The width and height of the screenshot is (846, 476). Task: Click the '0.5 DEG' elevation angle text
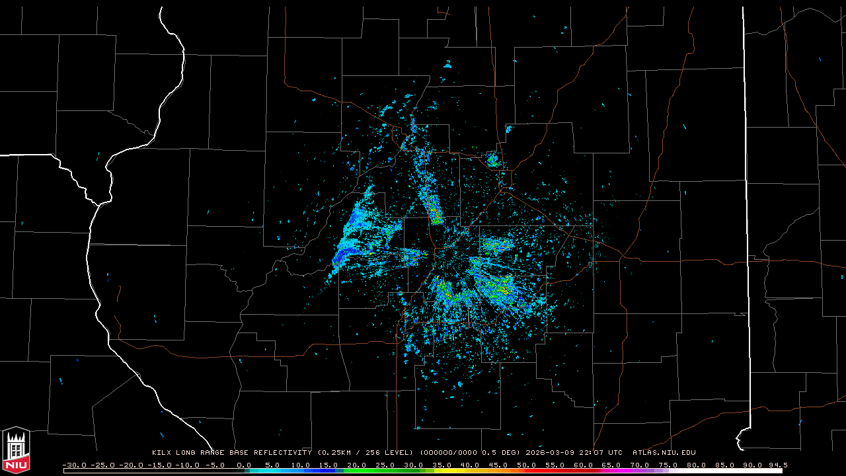502,453
